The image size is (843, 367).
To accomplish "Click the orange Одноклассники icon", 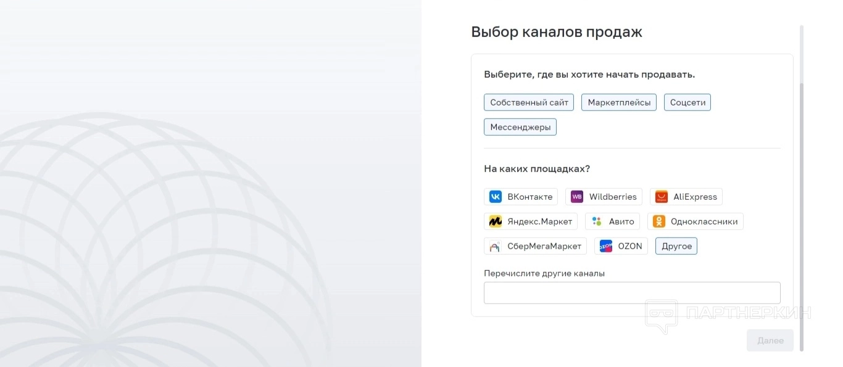I will (659, 221).
